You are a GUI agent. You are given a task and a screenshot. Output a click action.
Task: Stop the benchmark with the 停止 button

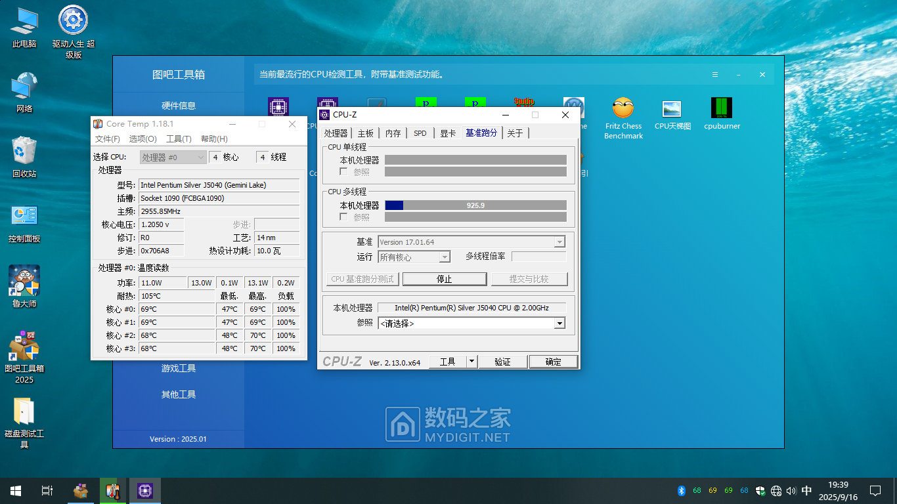pos(445,279)
